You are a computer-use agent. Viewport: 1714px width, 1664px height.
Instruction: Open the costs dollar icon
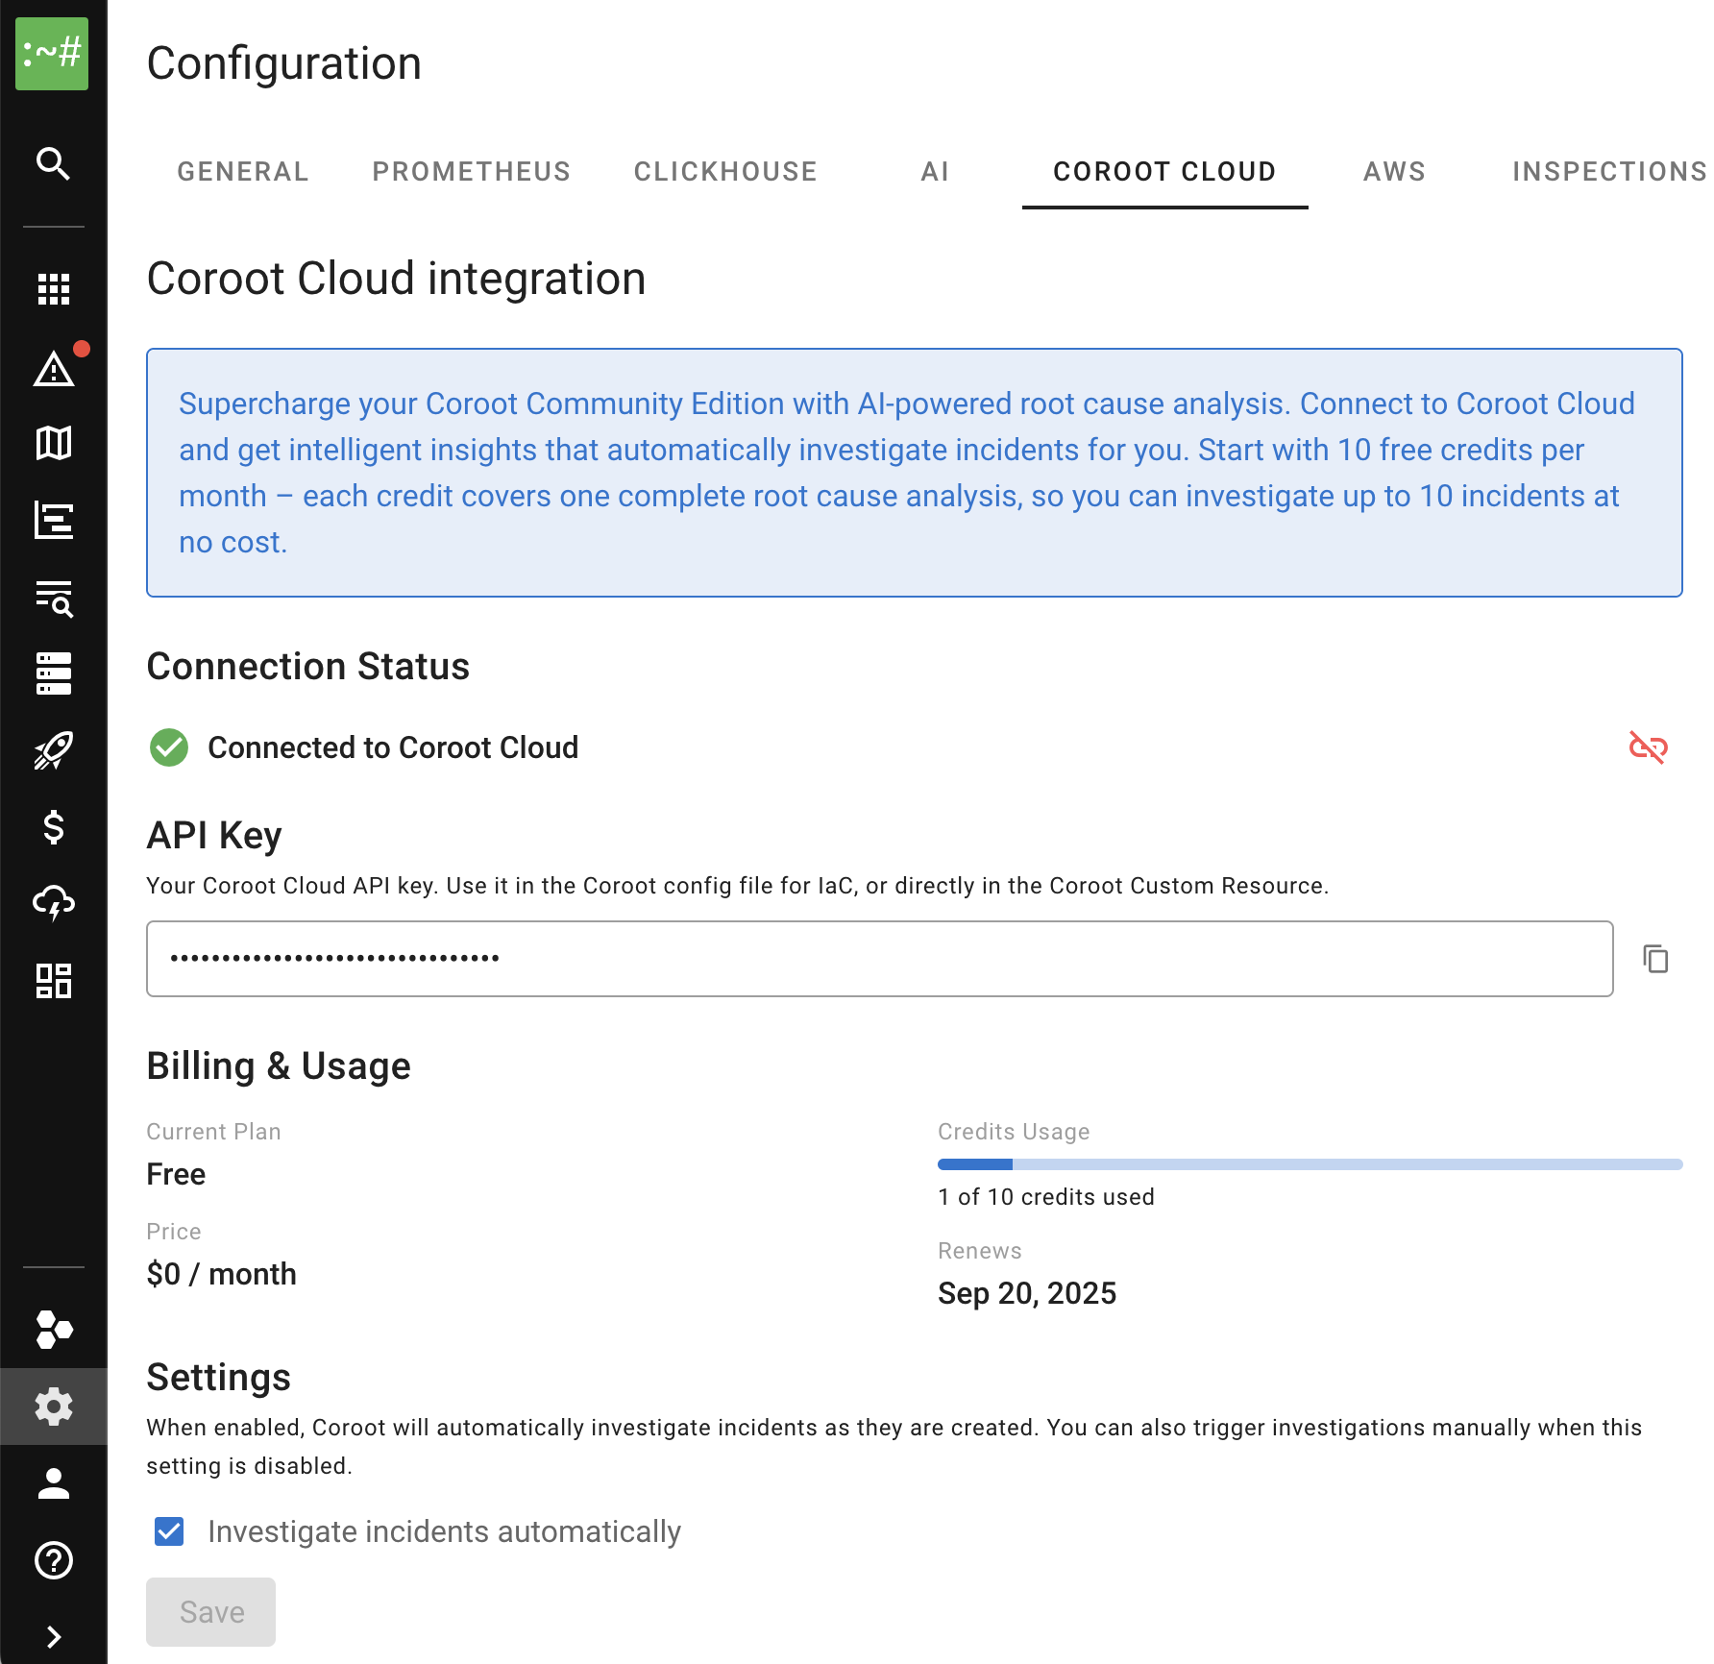pyautogui.click(x=54, y=827)
